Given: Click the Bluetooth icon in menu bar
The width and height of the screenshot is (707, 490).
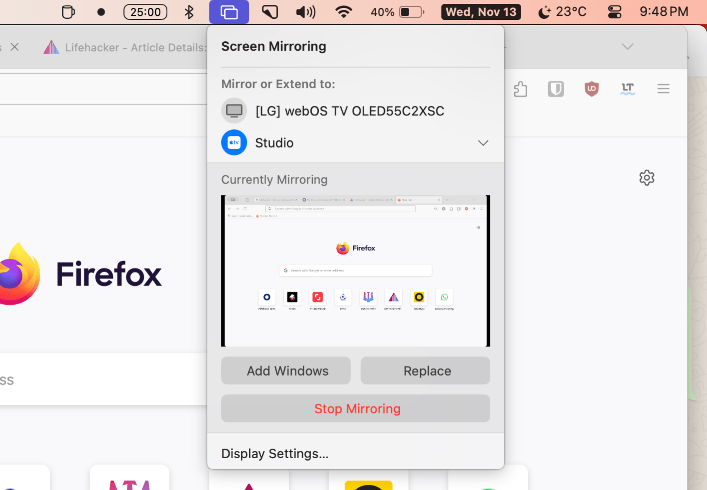Looking at the screenshot, I should [189, 12].
